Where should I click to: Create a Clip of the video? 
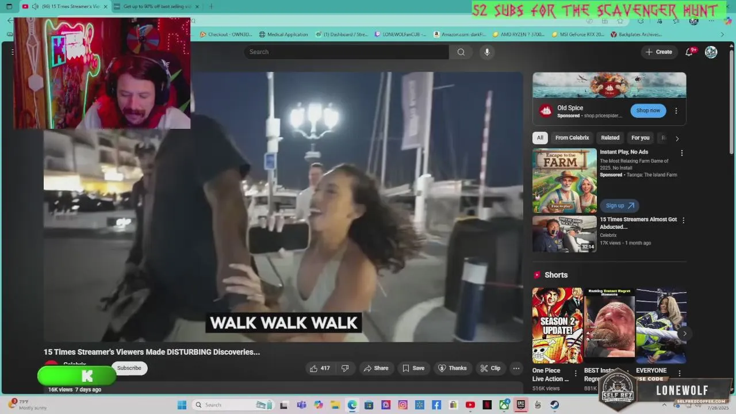click(x=490, y=368)
